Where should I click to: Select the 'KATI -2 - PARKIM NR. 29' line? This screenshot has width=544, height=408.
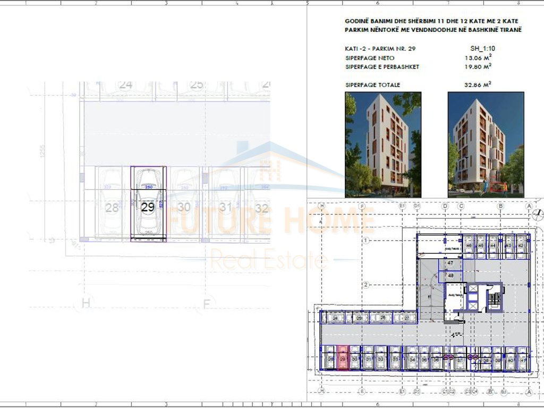380,48
